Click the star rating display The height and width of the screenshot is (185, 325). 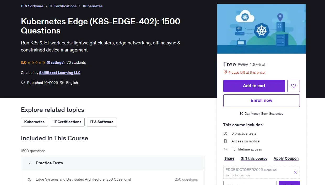36,62
